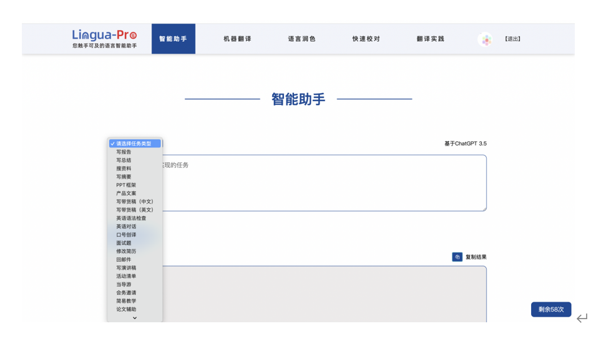Click the copy result icon
Image resolution: width=606 pixels, height=341 pixels.
pyautogui.click(x=457, y=257)
